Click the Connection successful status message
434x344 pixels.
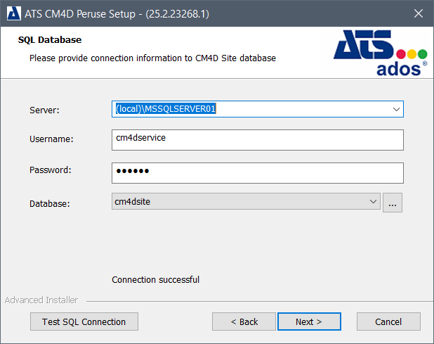pyautogui.click(x=155, y=280)
